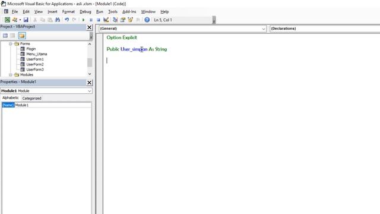Image resolution: width=380 pixels, height=214 pixels.
Task: Open the Debug menu
Action: click(x=85, y=12)
